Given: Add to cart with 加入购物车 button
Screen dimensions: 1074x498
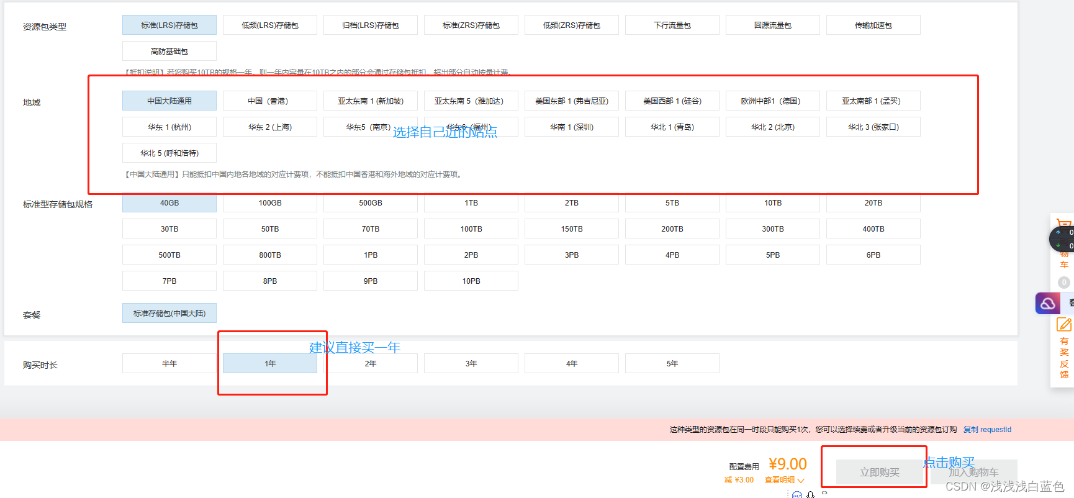Looking at the screenshot, I should point(973,473).
